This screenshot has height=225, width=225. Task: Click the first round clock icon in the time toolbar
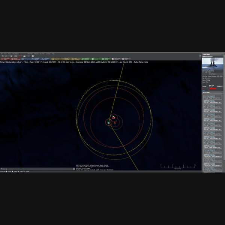(x=3, y=56)
